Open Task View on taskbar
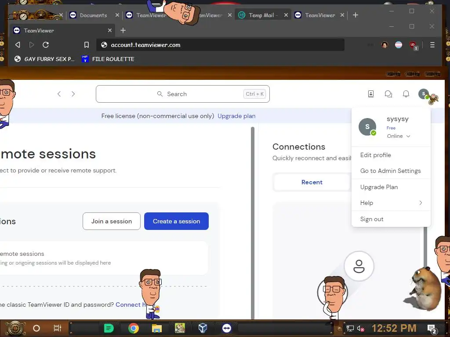This screenshot has height=337, width=450. (x=58, y=328)
